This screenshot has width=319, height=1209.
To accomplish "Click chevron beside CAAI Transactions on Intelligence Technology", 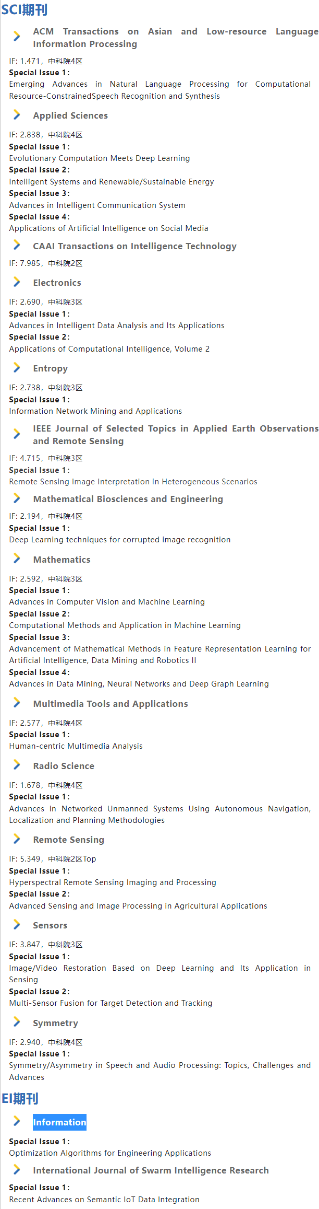I will (x=17, y=246).
